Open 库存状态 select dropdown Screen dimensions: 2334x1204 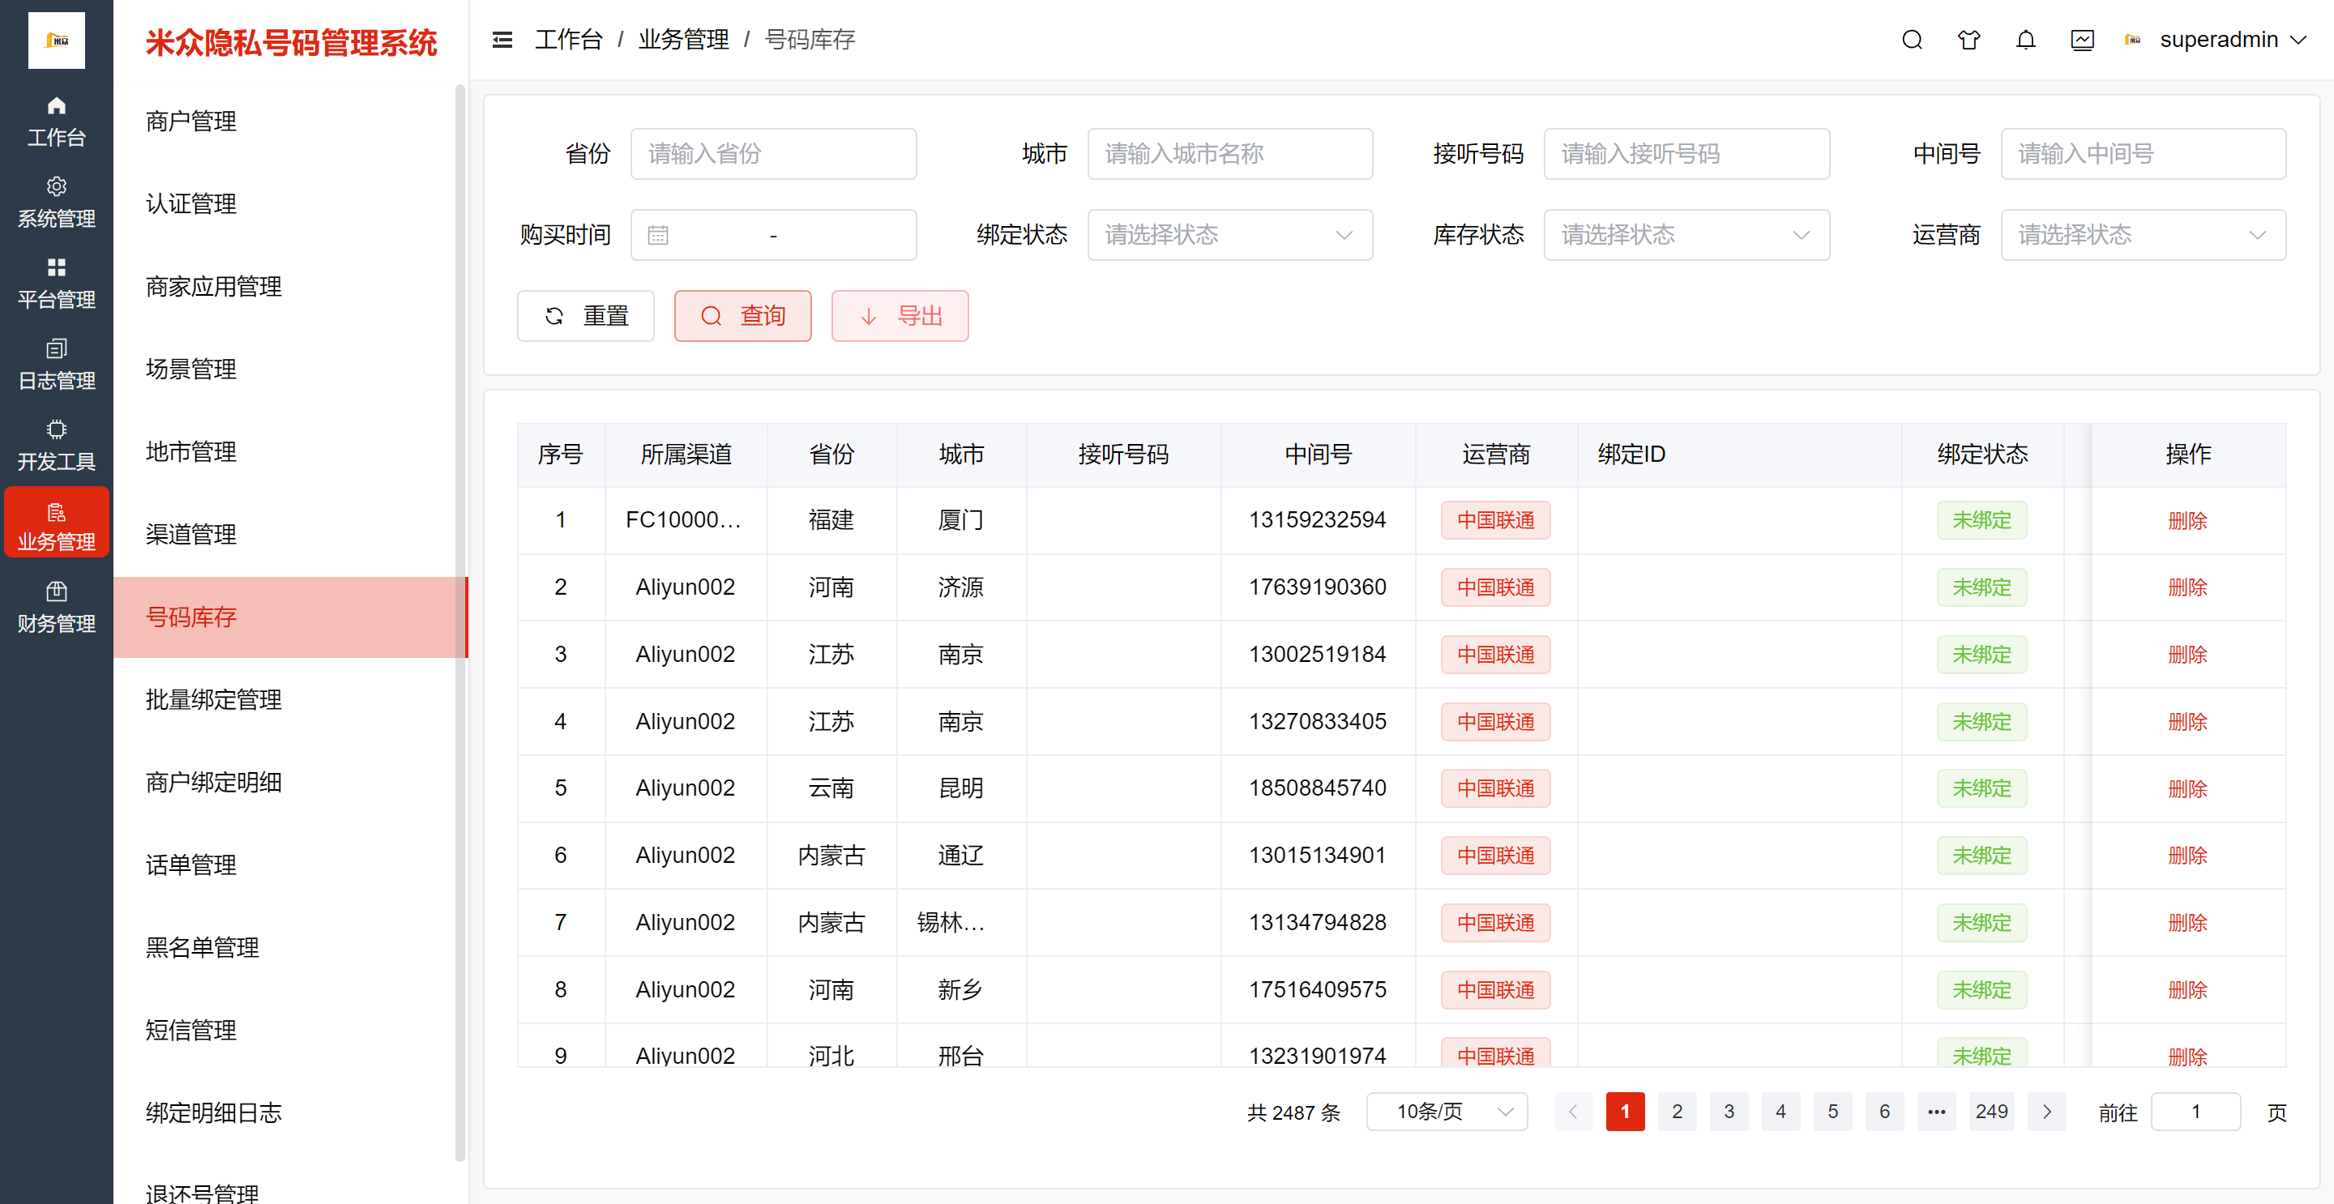pyautogui.click(x=1686, y=235)
